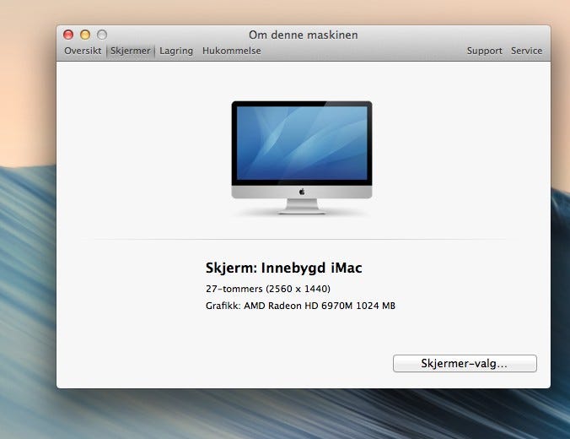This screenshot has width=570, height=439.
Task: Open the Service section
Action: tap(526, 51)
